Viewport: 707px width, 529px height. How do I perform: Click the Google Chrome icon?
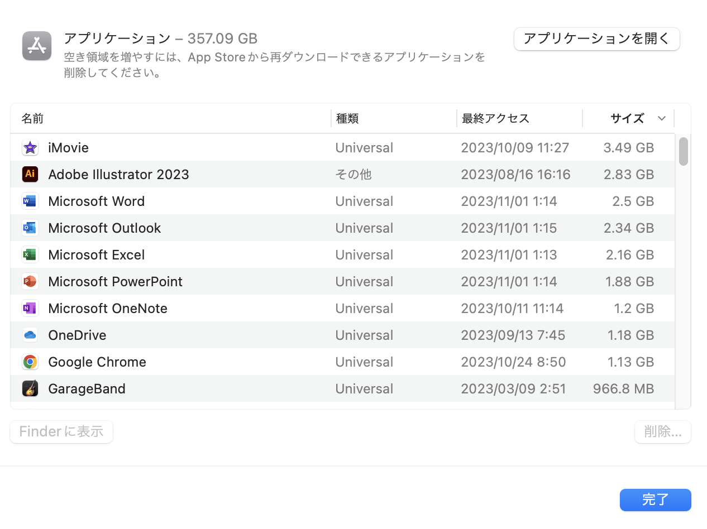[30, 362]
